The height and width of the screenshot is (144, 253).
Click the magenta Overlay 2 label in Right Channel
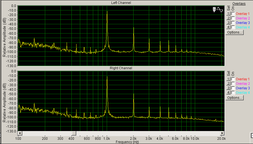(243, 84)
